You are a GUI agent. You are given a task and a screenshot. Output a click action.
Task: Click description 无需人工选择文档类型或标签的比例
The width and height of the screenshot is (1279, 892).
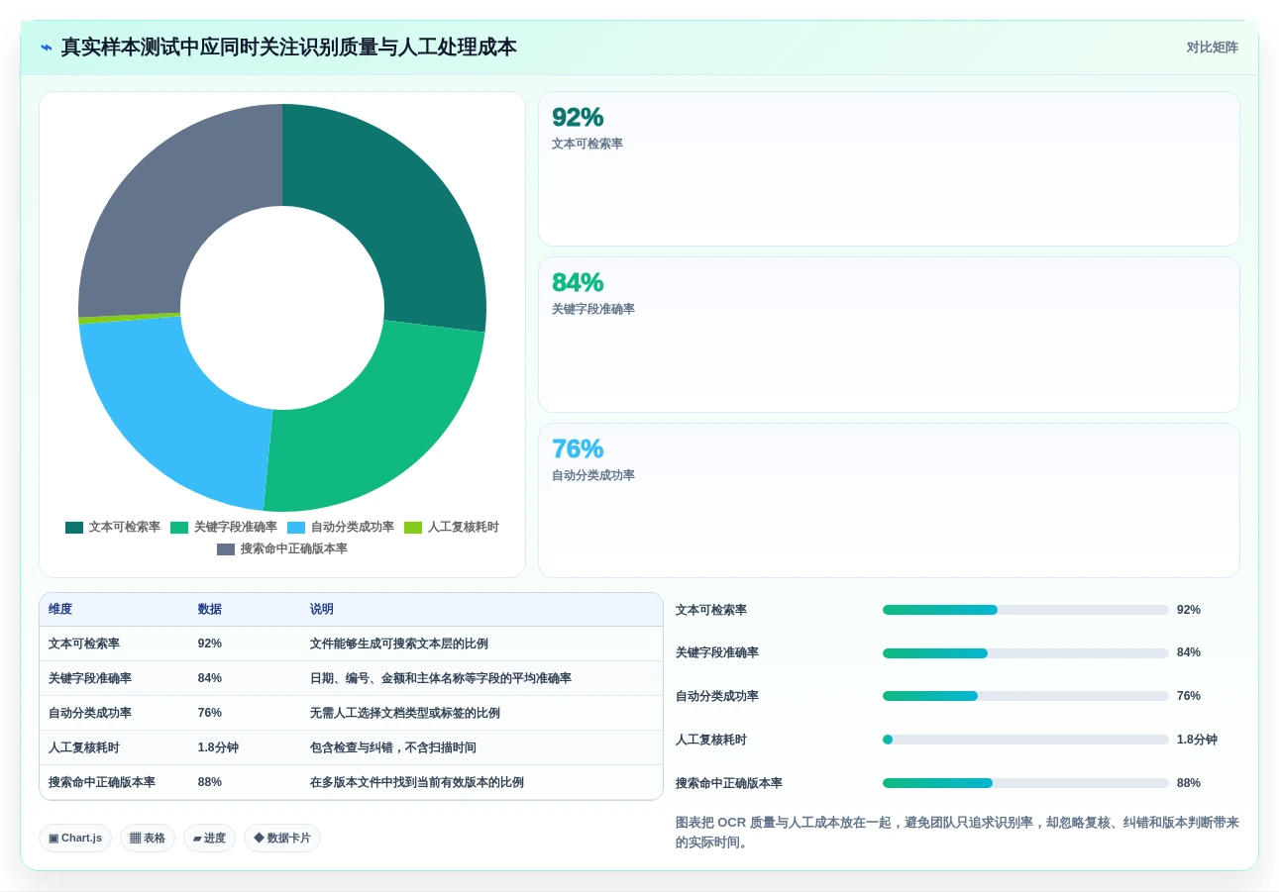[405, 713]
